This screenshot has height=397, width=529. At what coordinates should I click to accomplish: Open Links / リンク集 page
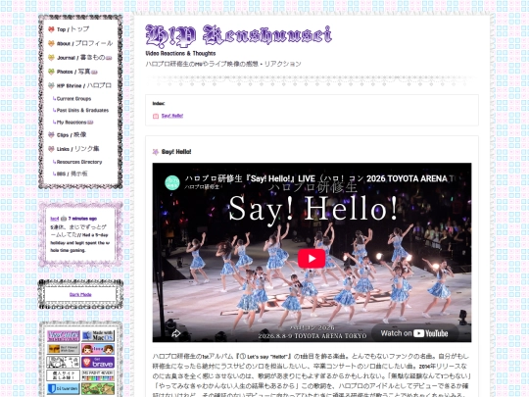point(77,149)
